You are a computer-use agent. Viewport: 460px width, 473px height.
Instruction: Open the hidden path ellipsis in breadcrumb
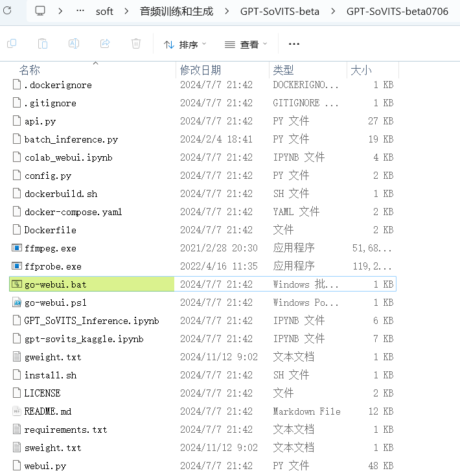(x=80, y=11)
